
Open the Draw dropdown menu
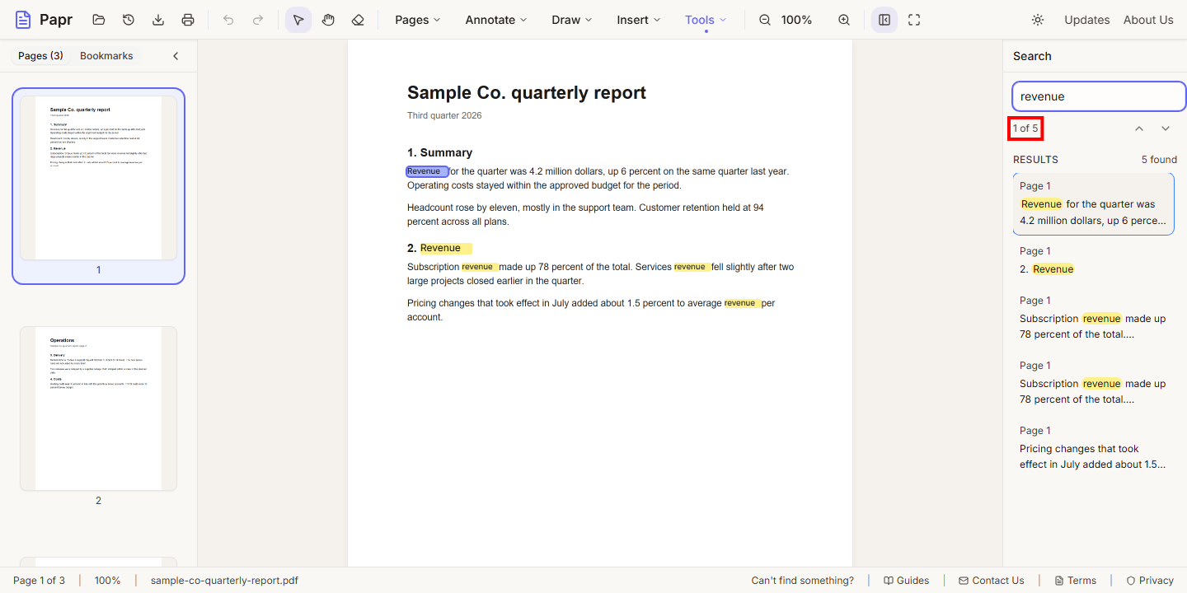572,20
